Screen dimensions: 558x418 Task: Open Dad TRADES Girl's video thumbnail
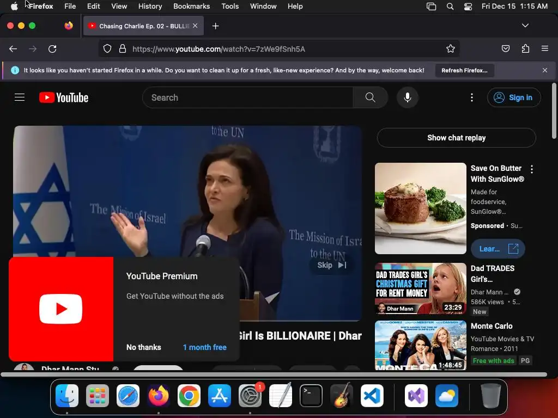click(420, 288)
